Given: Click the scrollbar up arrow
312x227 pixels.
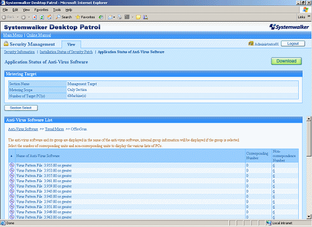Looking at the screenshot, I should (x=309, y=119).
